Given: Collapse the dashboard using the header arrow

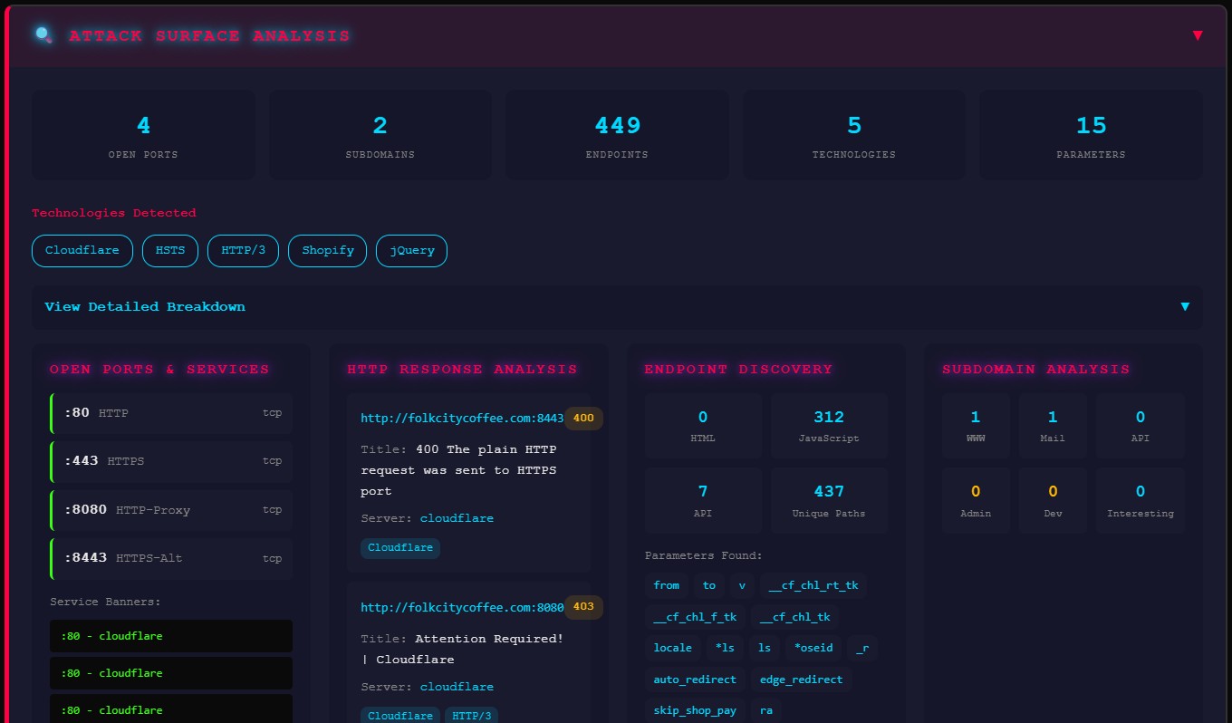Looking at the screenshot, I should pyautogui.click(x=1198, y=34).
